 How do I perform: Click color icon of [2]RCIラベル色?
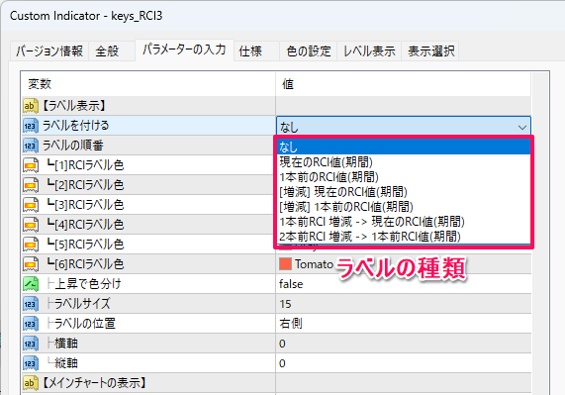(x=31, y=185)
